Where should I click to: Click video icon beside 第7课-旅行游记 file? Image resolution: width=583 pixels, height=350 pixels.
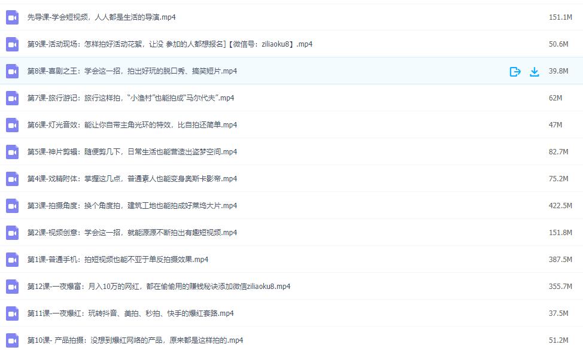[x=13, y=99]
